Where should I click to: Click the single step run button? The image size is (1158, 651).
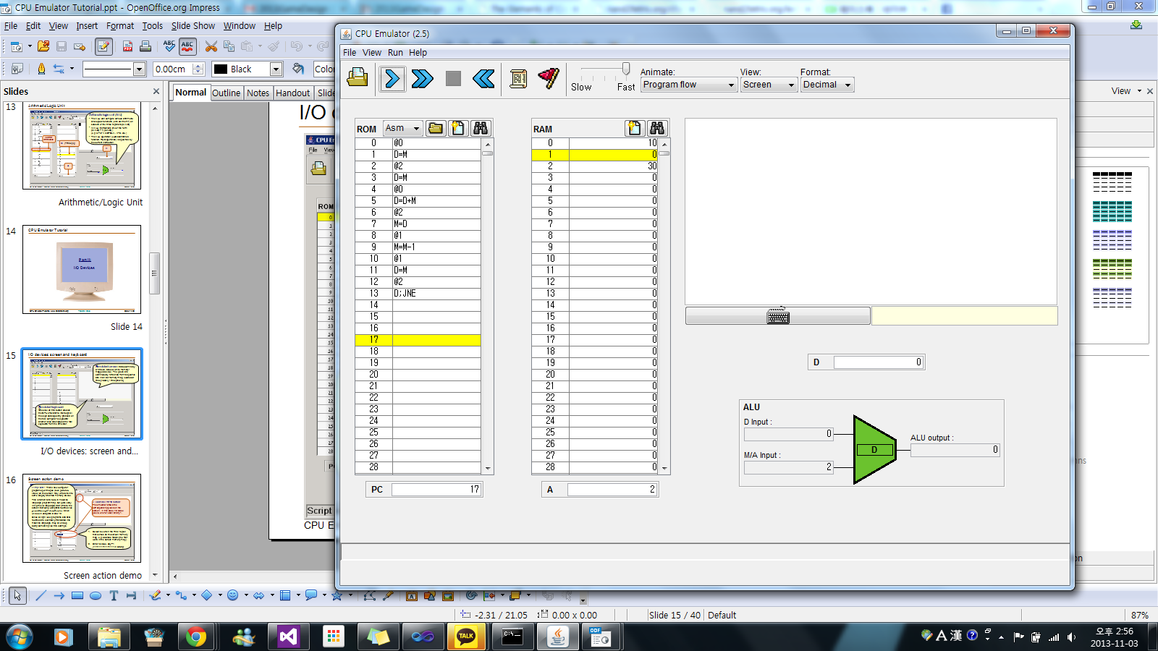[x=392, y=78]
